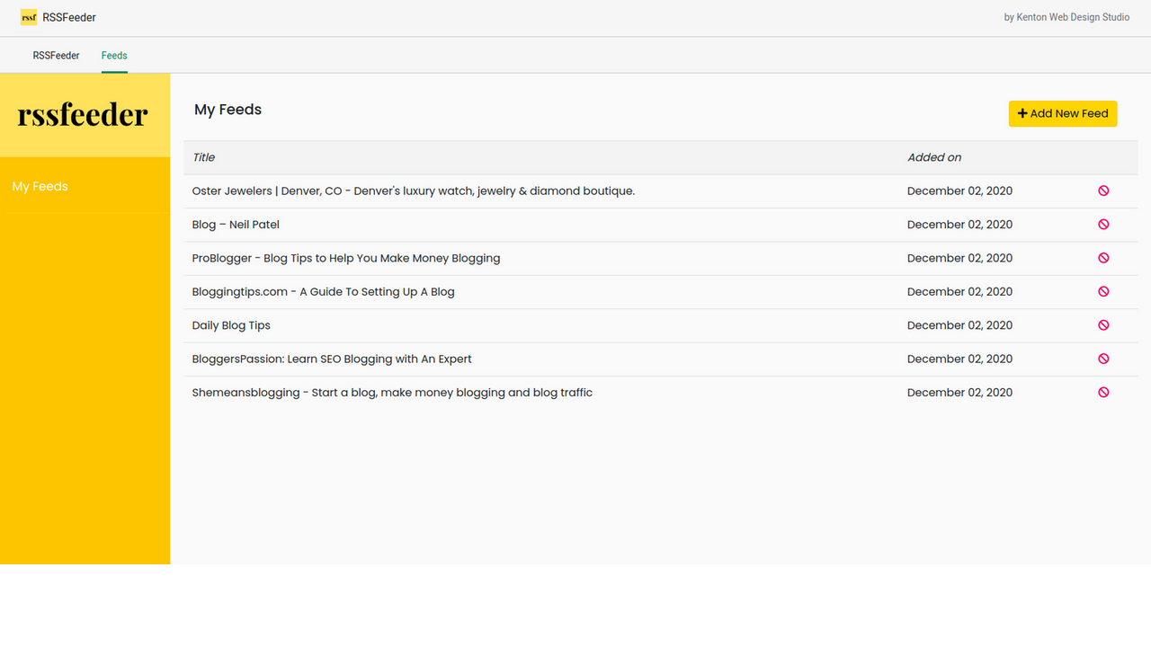Image resolution: width=1151 pixels, height=647 pixels.
Task: Click the rssfeeder sidebar logo
Action: (83, 115)
